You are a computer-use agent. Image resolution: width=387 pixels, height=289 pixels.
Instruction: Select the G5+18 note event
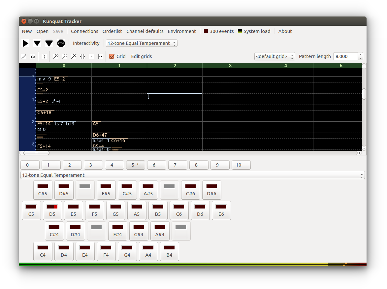pos(45,113)
